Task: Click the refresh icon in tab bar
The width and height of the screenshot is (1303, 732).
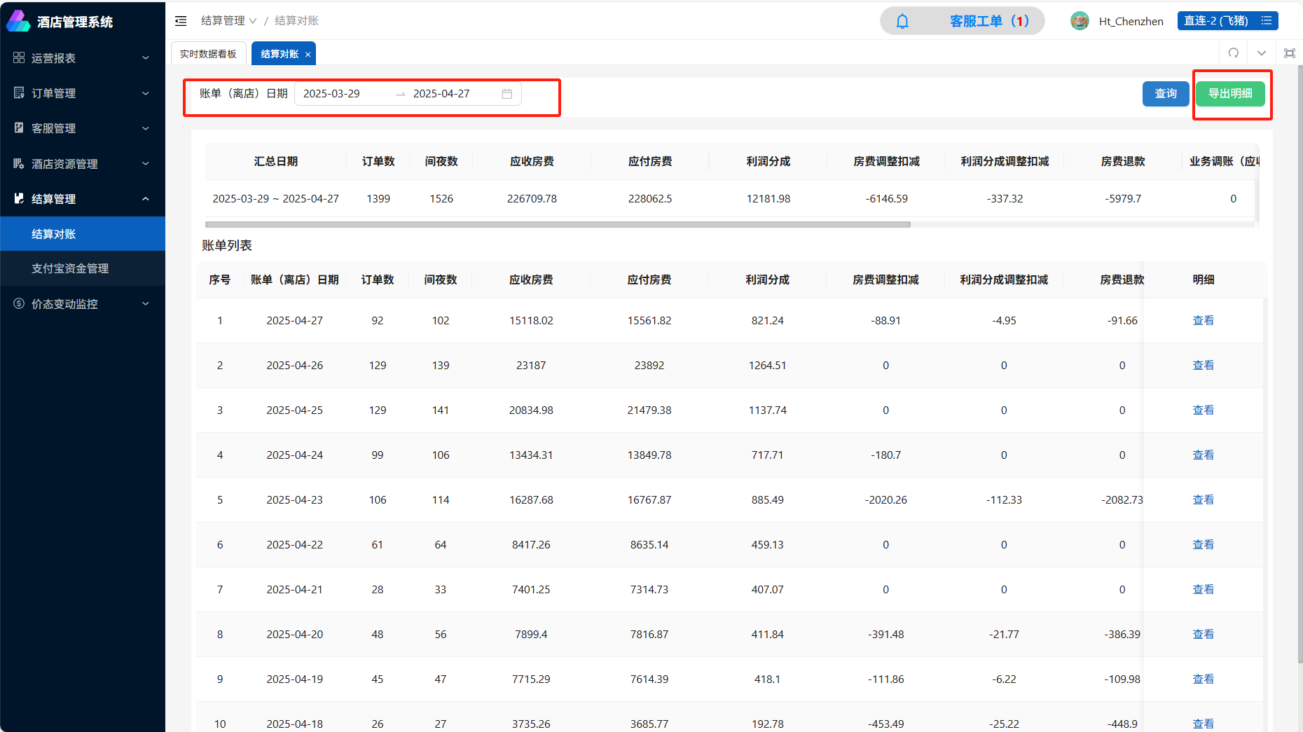Action: click(x=1234, y=53)
